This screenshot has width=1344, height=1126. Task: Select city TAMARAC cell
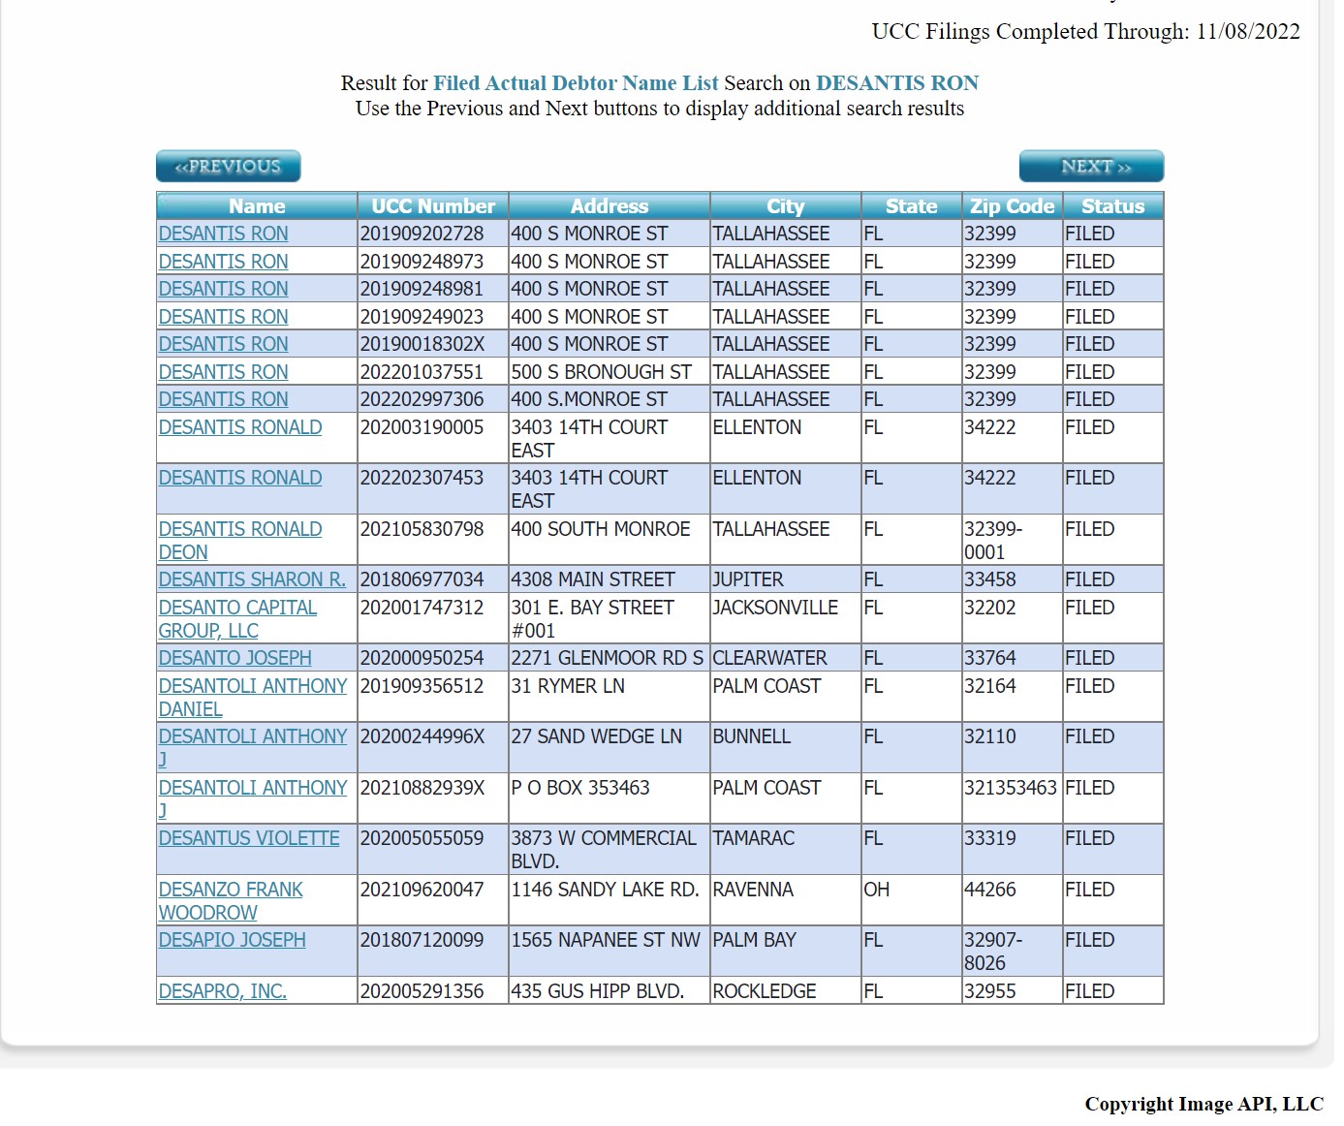786,849
